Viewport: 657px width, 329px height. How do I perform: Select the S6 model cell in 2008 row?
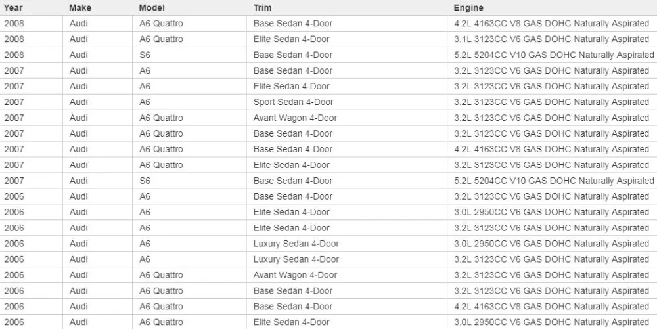145,55
